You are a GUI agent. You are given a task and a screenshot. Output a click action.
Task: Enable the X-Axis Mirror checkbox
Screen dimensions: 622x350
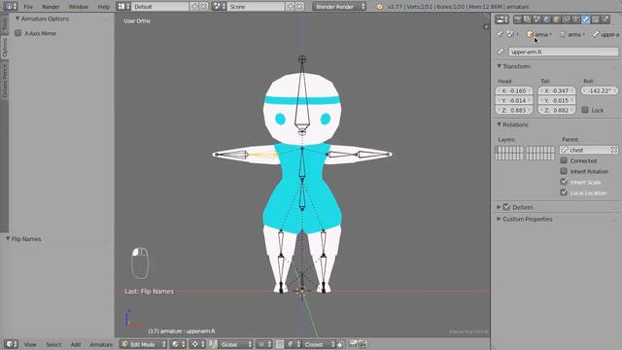pyautogui.click(x=17, y=33)
